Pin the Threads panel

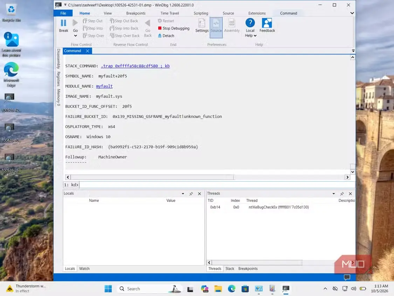[x=342, y=194]
